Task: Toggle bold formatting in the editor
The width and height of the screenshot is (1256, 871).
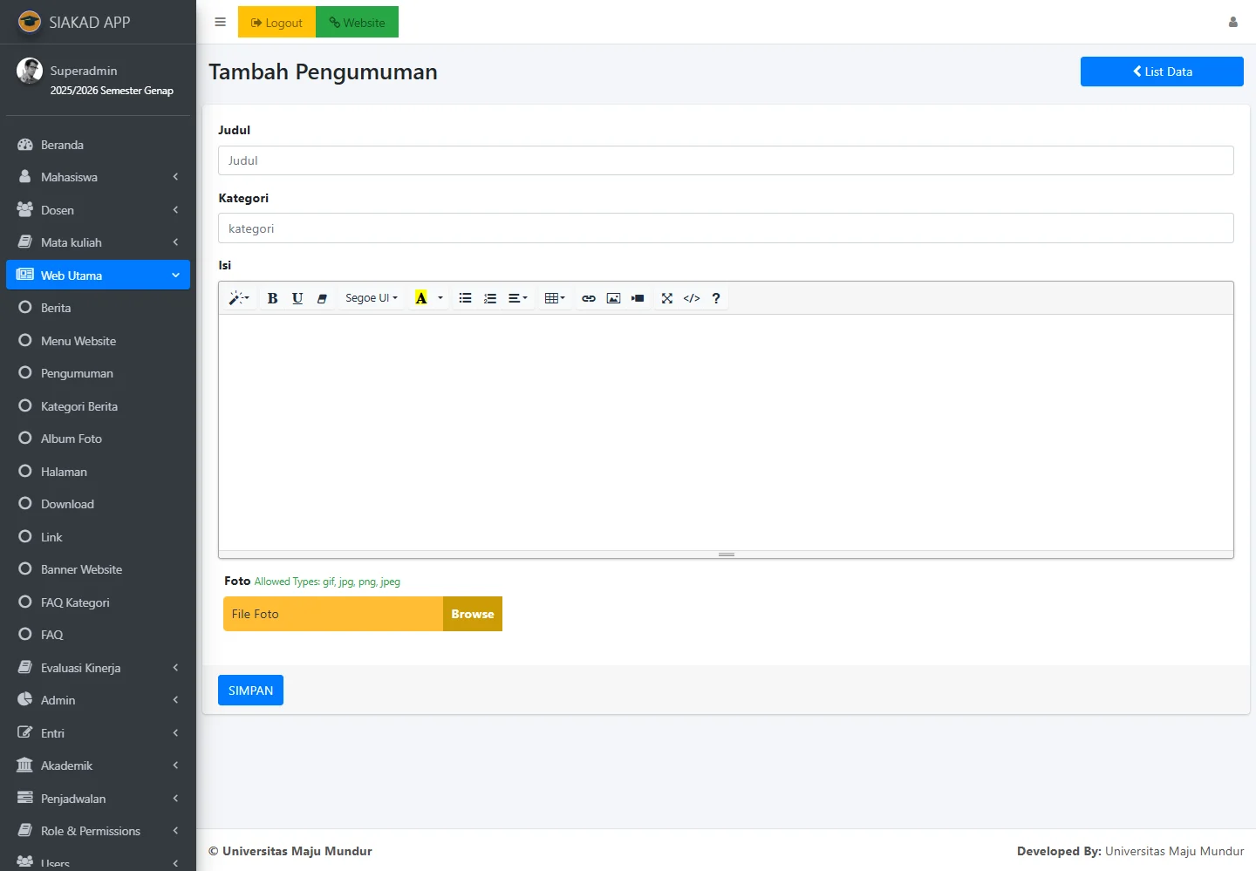Action: [272, 298]
